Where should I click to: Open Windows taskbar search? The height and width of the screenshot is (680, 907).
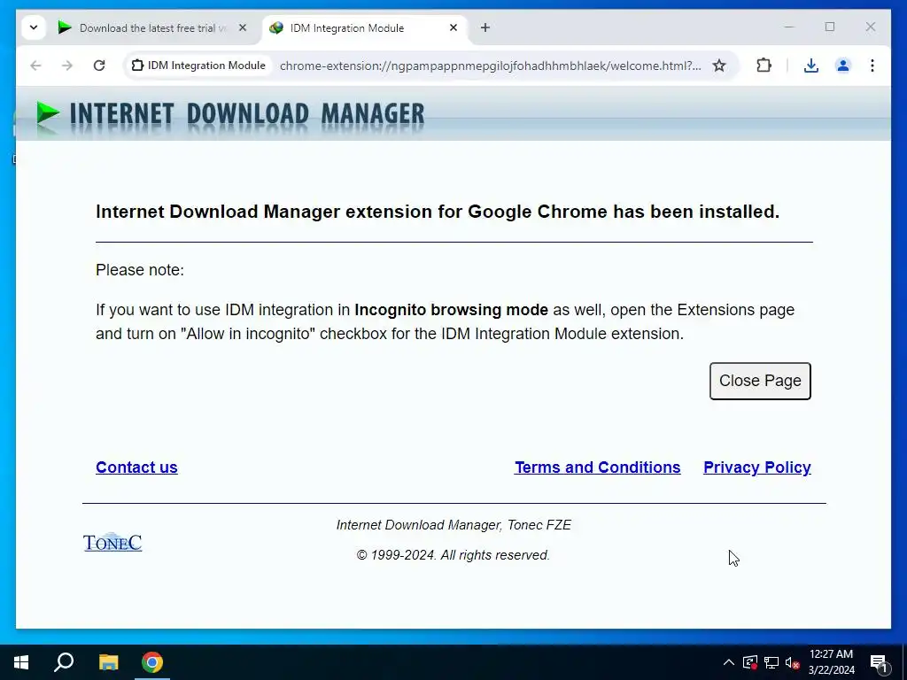(64, 662)
